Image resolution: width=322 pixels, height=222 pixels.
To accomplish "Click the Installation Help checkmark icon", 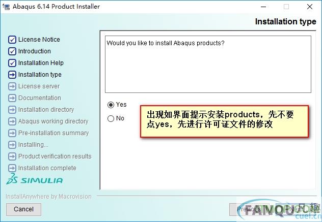I will point(12,63).
